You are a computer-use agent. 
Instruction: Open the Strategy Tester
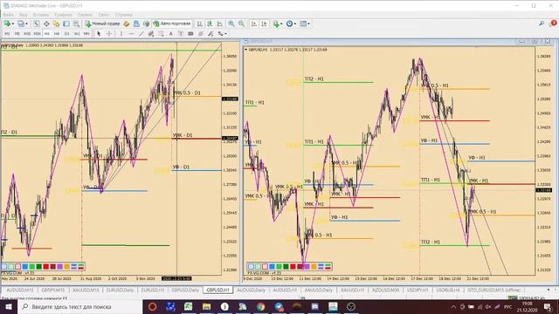coord(76,24)
